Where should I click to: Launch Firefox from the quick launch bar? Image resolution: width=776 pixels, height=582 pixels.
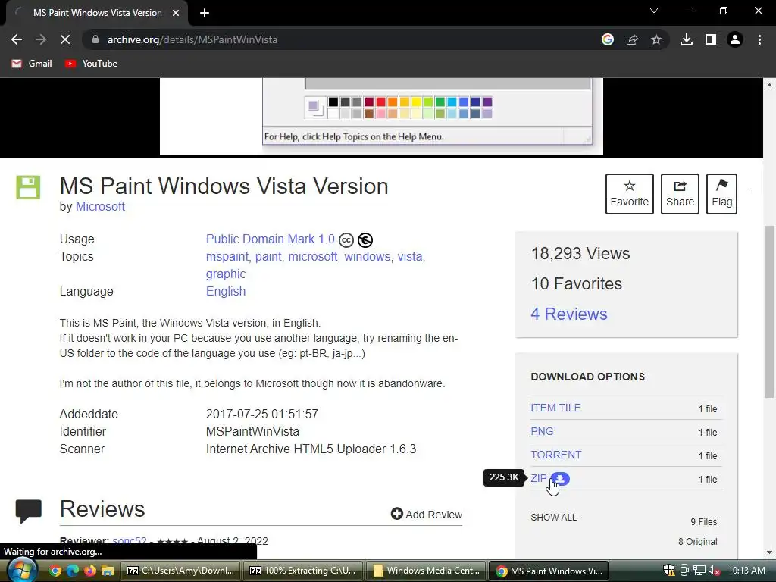(x=90, y=571)
